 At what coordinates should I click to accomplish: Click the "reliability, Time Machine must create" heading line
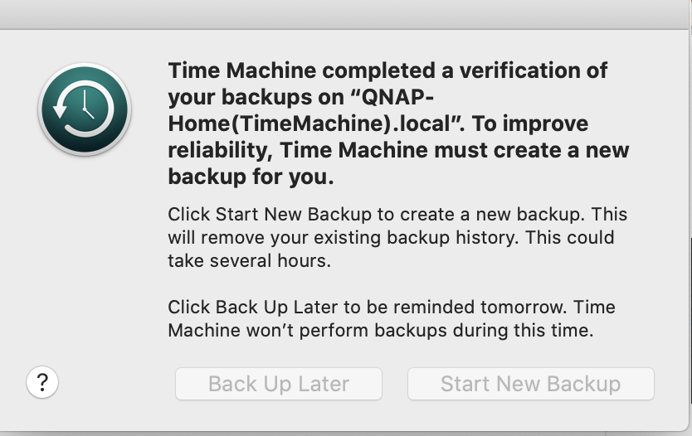[398, 150]
